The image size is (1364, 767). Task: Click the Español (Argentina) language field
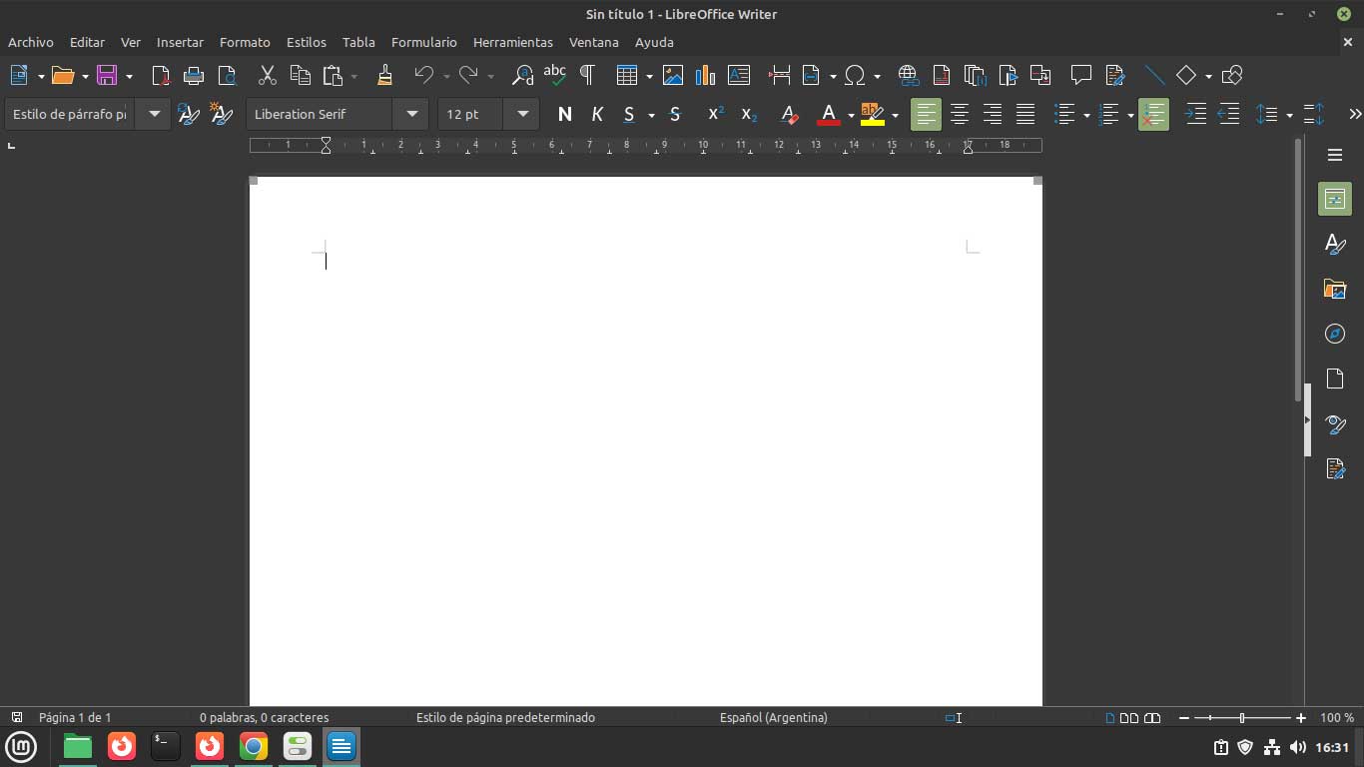pyautogui.click(x=774, y=717)
